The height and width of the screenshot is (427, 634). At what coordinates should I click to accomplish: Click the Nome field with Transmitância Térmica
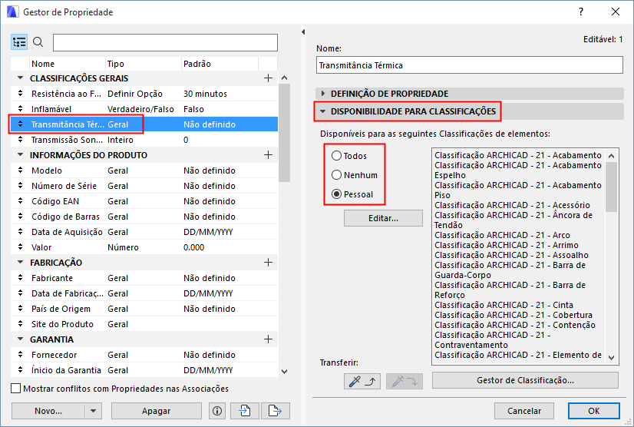(470, 65)
